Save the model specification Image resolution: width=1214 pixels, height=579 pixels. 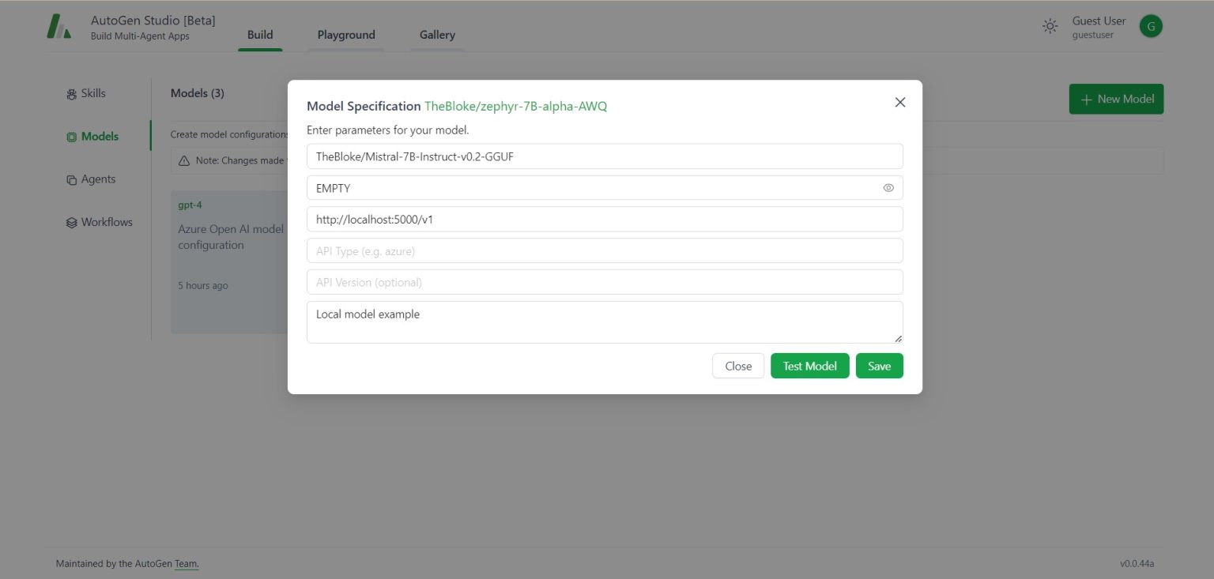879,366
